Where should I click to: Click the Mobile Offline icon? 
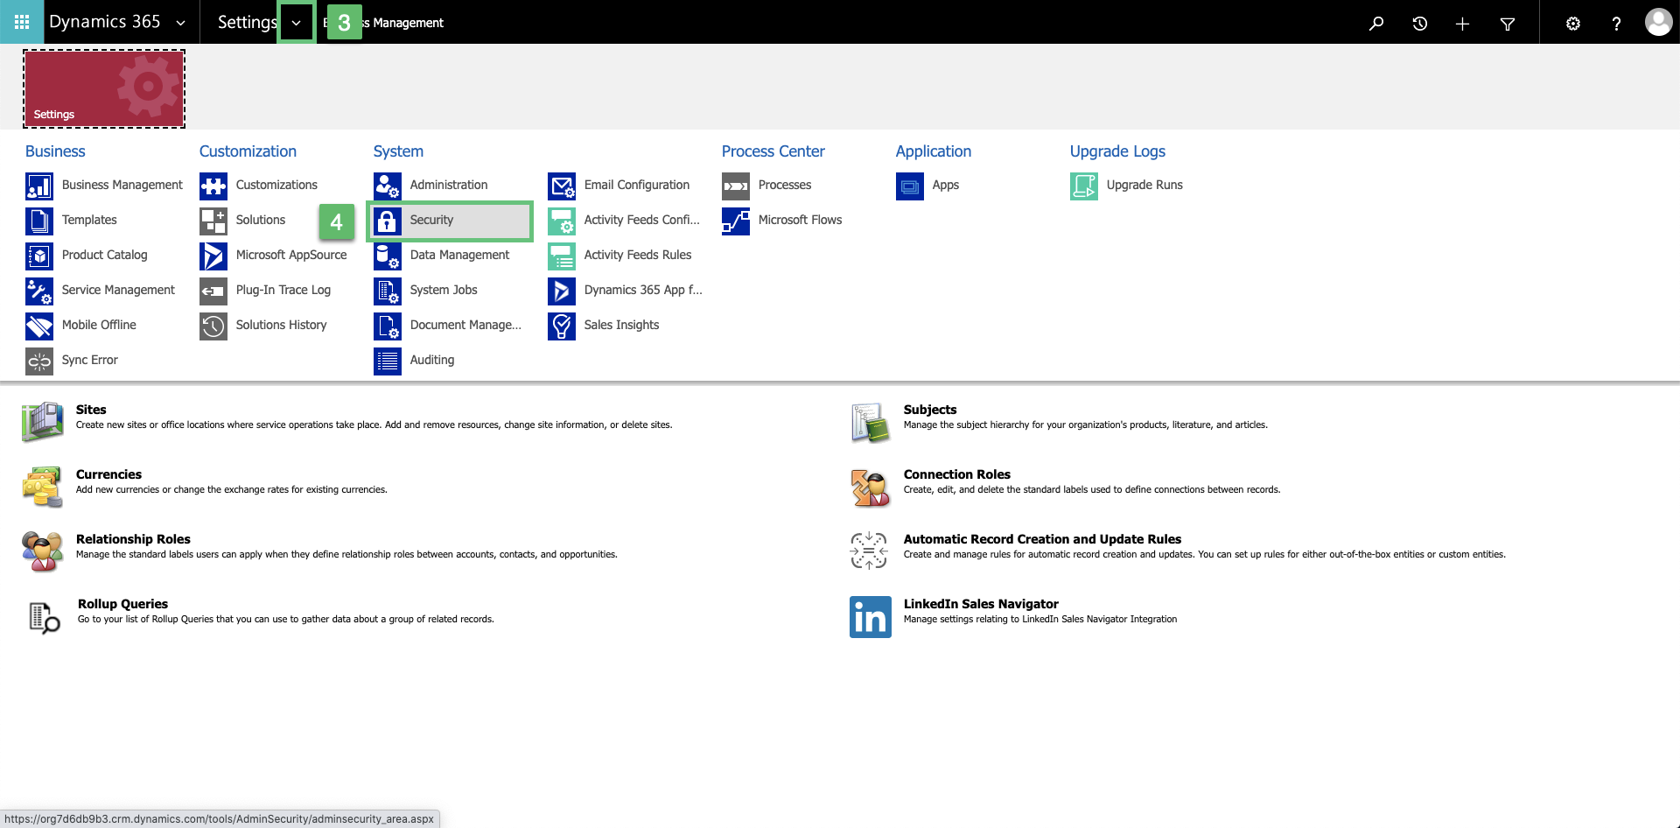click(39, 326)
